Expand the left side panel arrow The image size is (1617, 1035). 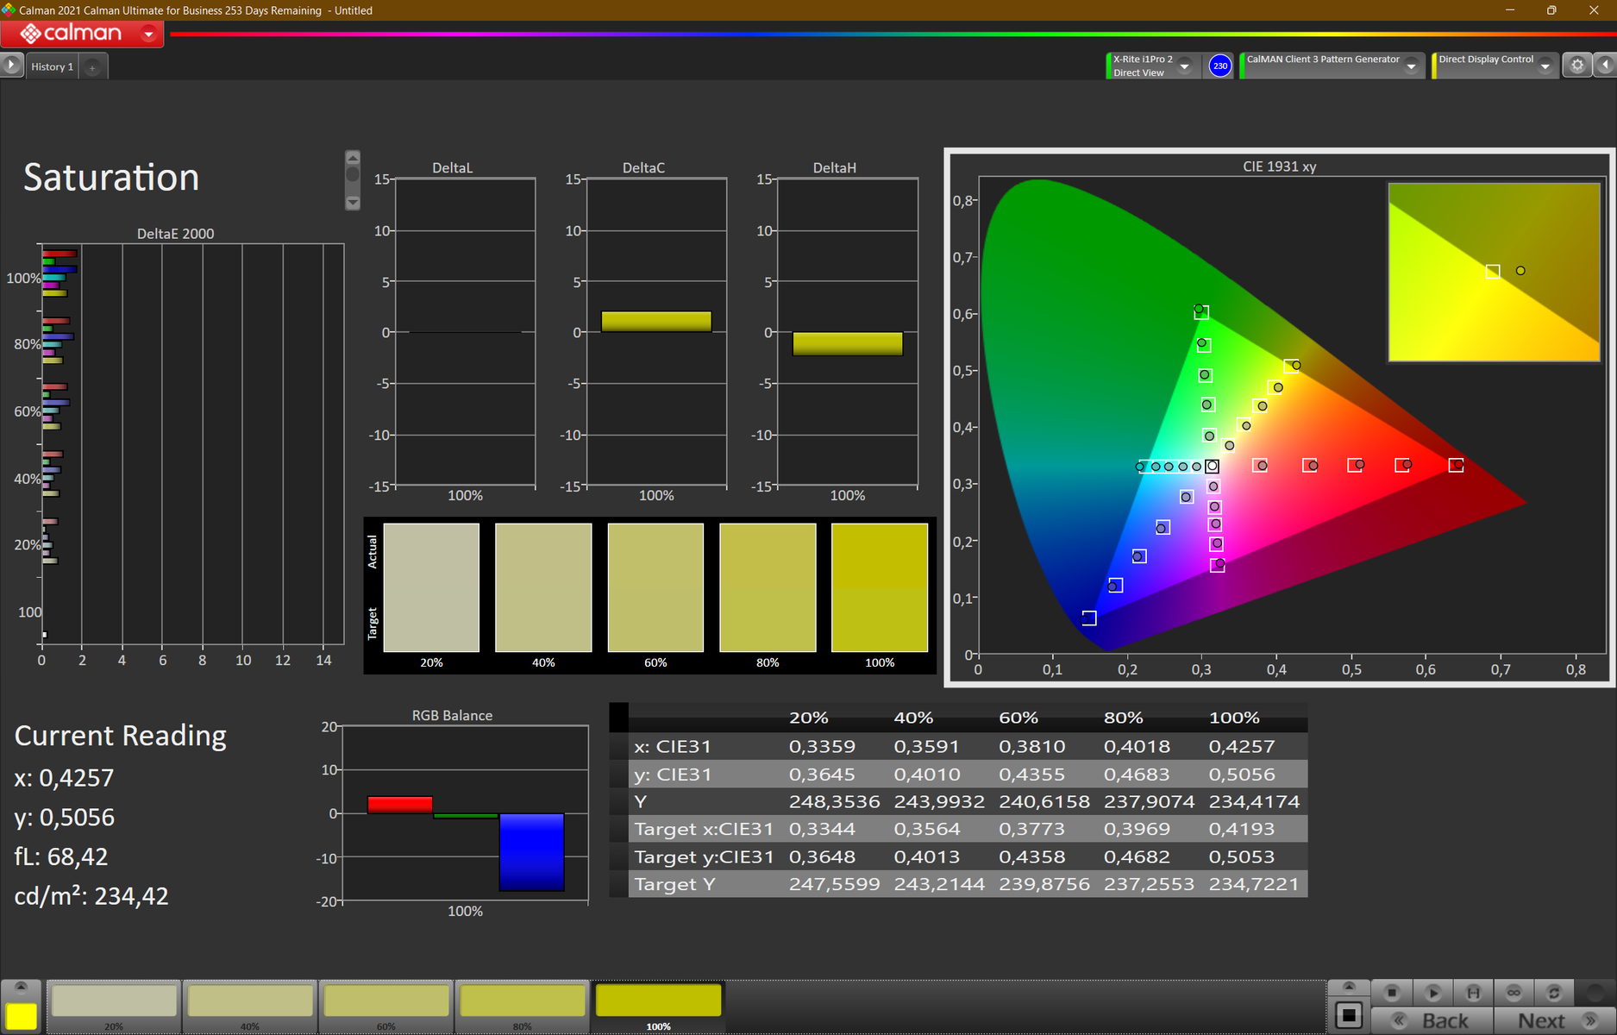coord(11,66)
